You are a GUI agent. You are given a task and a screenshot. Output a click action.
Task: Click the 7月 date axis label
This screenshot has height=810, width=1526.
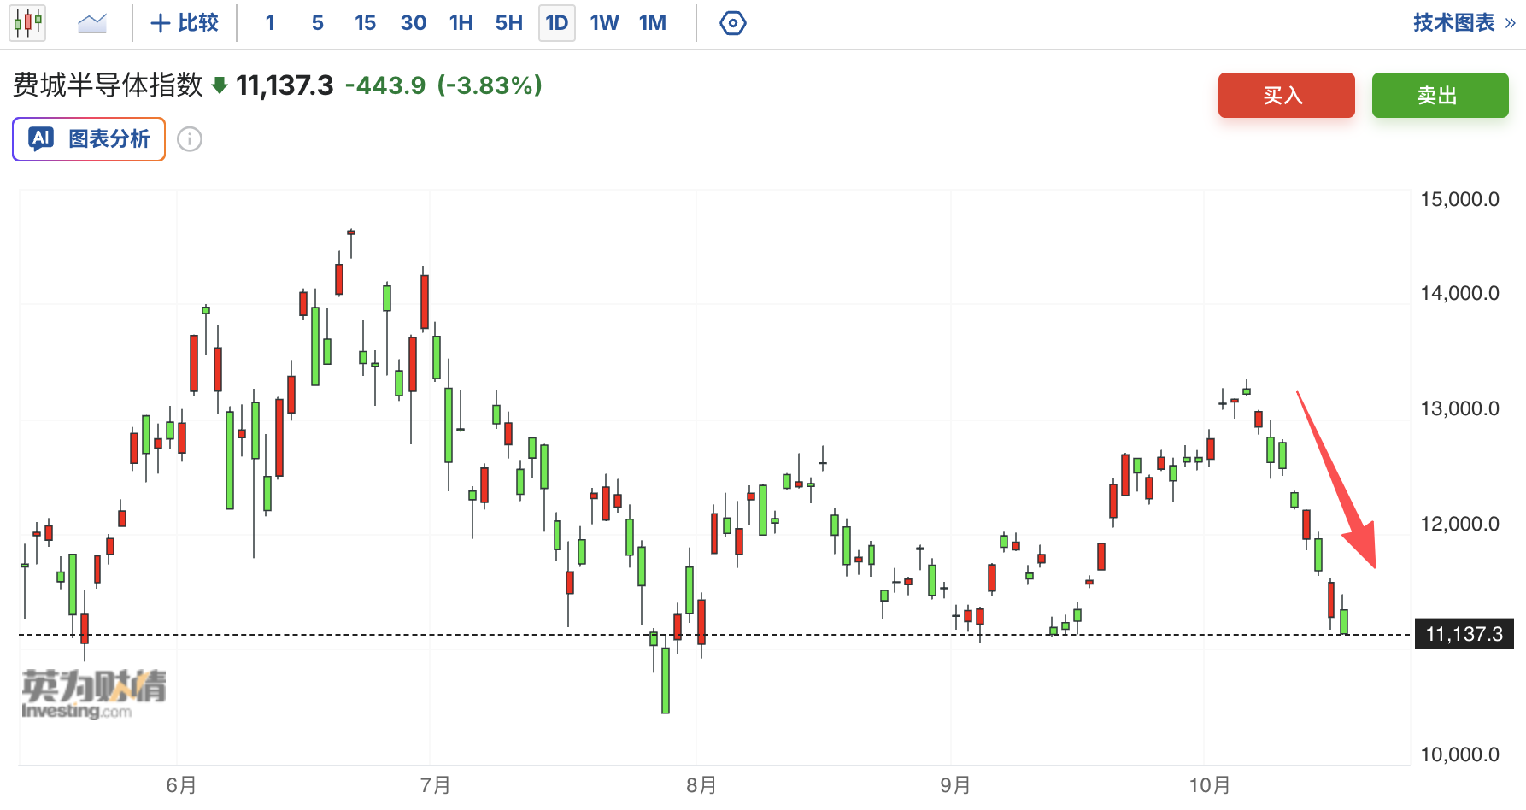tap(436, 785)
